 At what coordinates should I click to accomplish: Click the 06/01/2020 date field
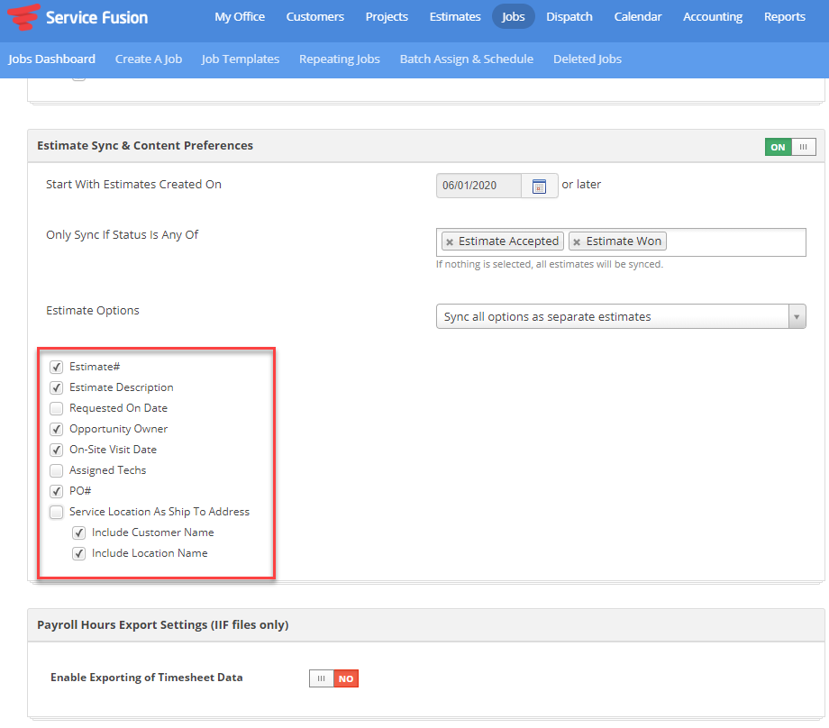tap(478, 186)
